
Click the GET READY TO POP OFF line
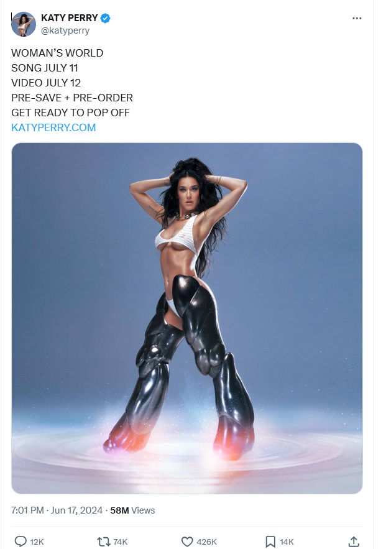coord(70,113)
